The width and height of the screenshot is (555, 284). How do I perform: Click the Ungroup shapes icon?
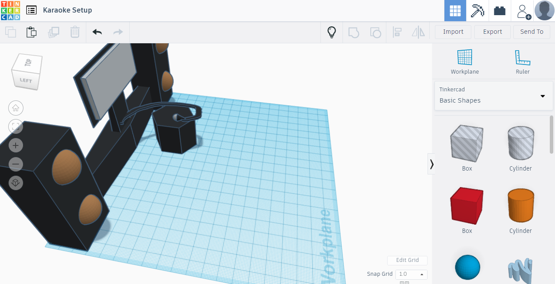click(375, 32)
